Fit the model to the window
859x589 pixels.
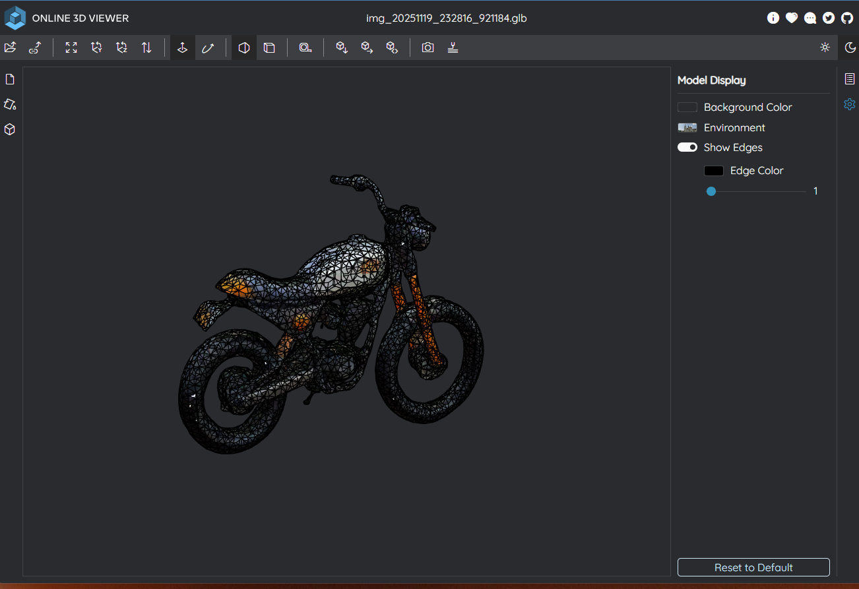pyautogui.click(x=71, y=47)
